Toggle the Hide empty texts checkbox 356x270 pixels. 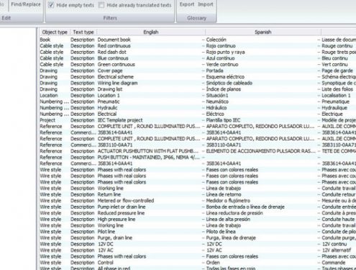coord(51,5)
